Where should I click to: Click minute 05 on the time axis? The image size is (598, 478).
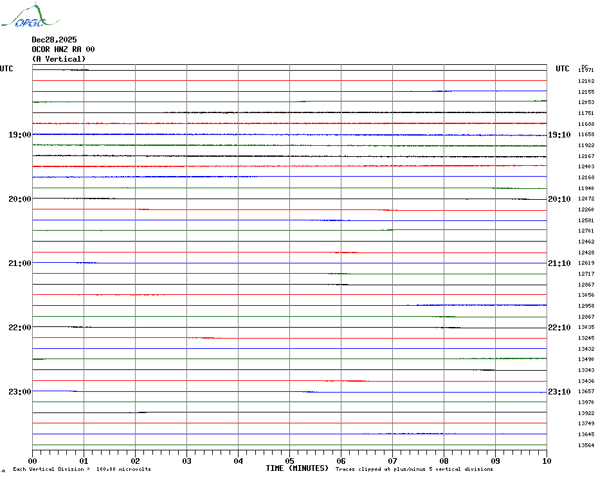289,461
